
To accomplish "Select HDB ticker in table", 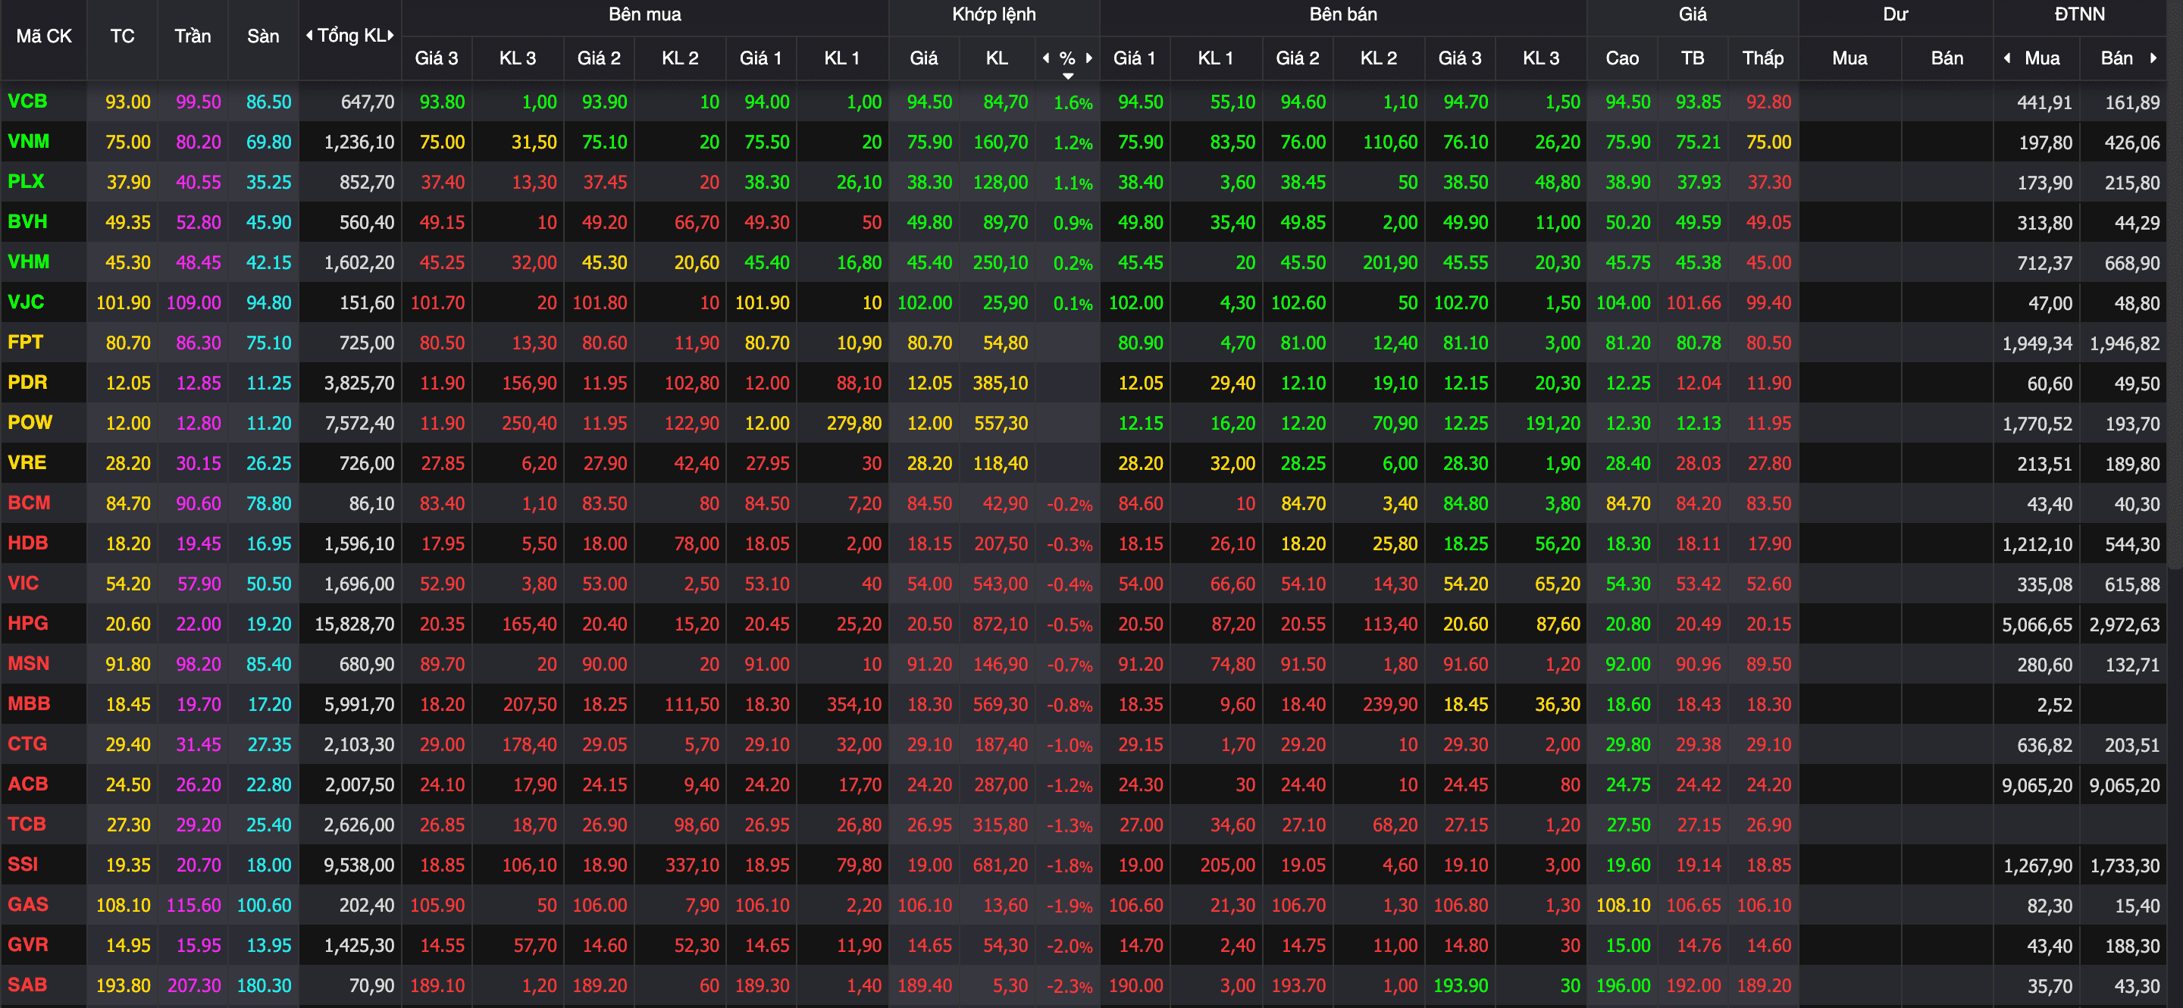I will (27, 543).
